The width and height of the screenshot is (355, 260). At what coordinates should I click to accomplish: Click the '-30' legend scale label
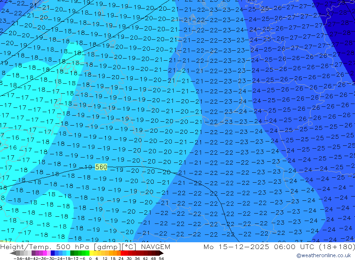click(50, 259)
